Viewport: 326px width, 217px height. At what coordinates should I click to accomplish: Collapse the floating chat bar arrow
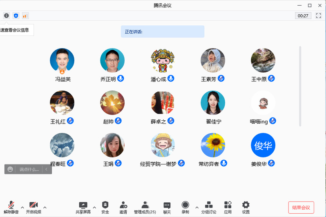pos(46,169)
